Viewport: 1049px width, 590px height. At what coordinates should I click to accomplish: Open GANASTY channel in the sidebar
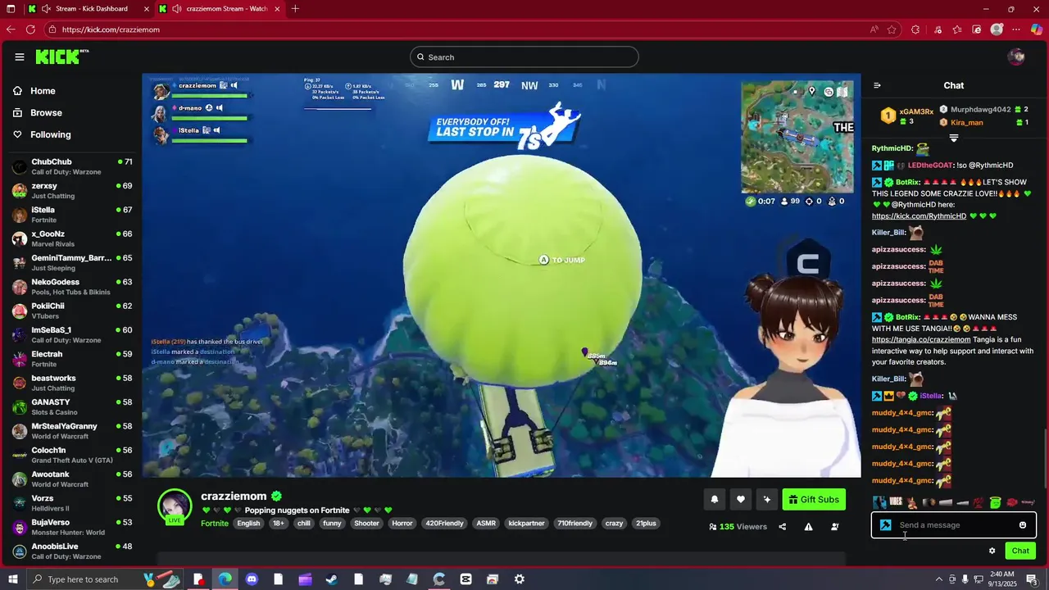point(72,407)
